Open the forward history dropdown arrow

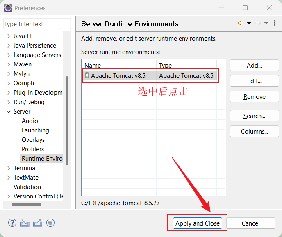[266, 23]
